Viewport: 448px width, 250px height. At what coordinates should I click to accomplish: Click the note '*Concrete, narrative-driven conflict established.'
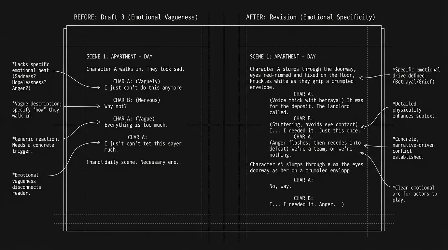[x=413, y=148]
